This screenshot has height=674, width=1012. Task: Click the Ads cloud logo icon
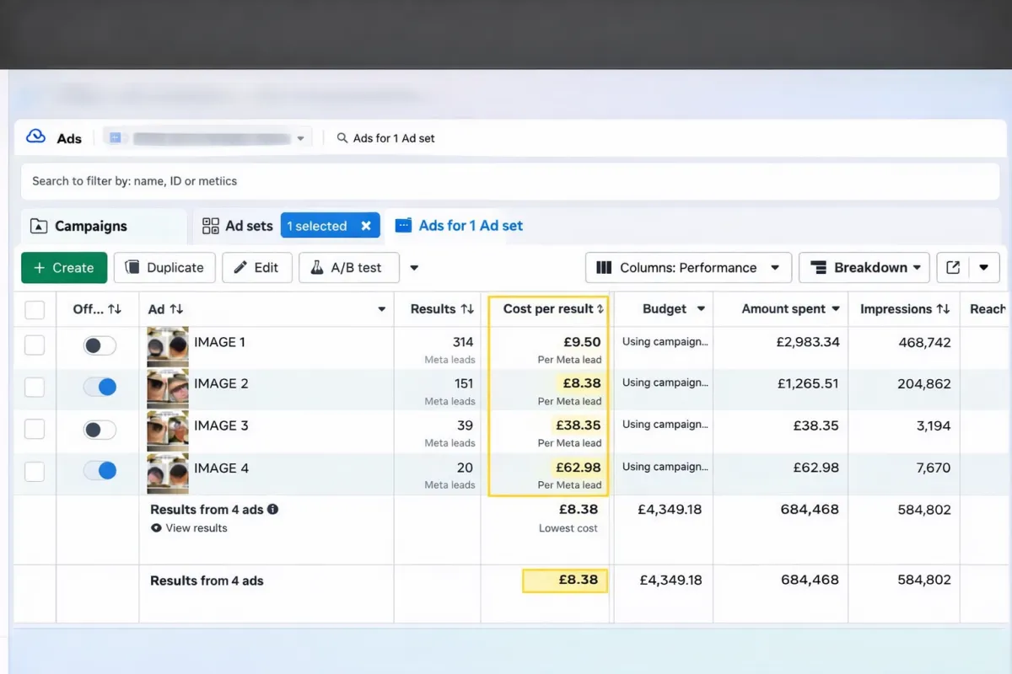[35, 137]
